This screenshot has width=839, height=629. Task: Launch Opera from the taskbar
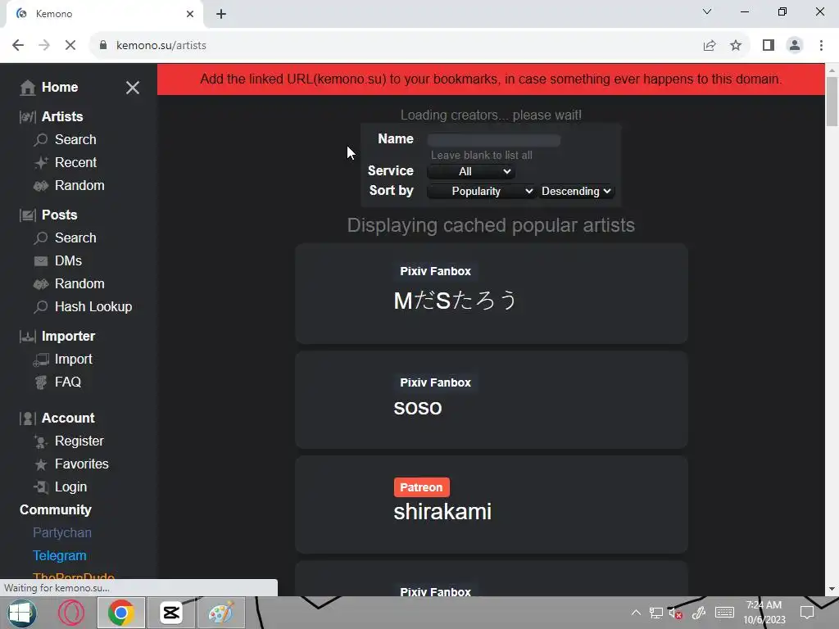pos(70,613)
